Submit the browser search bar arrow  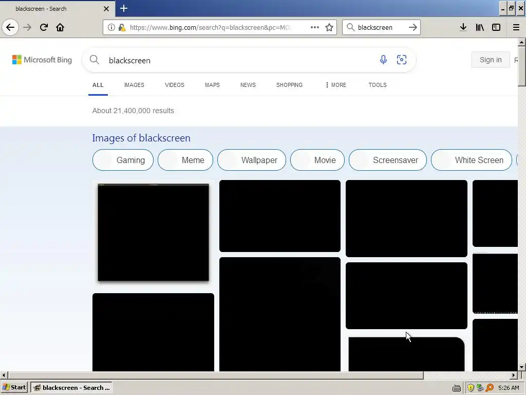412,27
